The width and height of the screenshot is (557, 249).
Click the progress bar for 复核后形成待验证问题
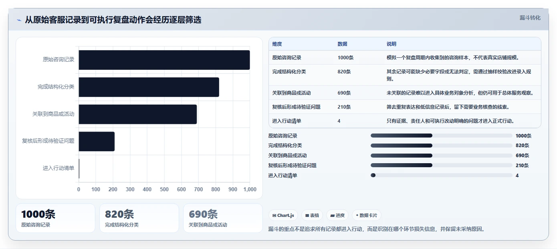442,165
